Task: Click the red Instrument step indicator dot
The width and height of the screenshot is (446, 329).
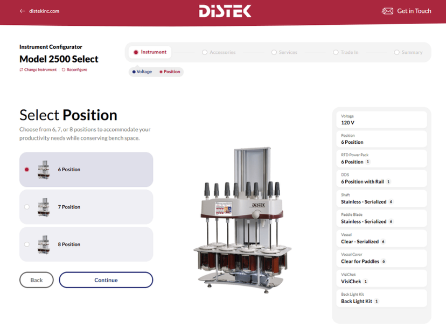Action: pyautogui.click(x=136, y=52)
